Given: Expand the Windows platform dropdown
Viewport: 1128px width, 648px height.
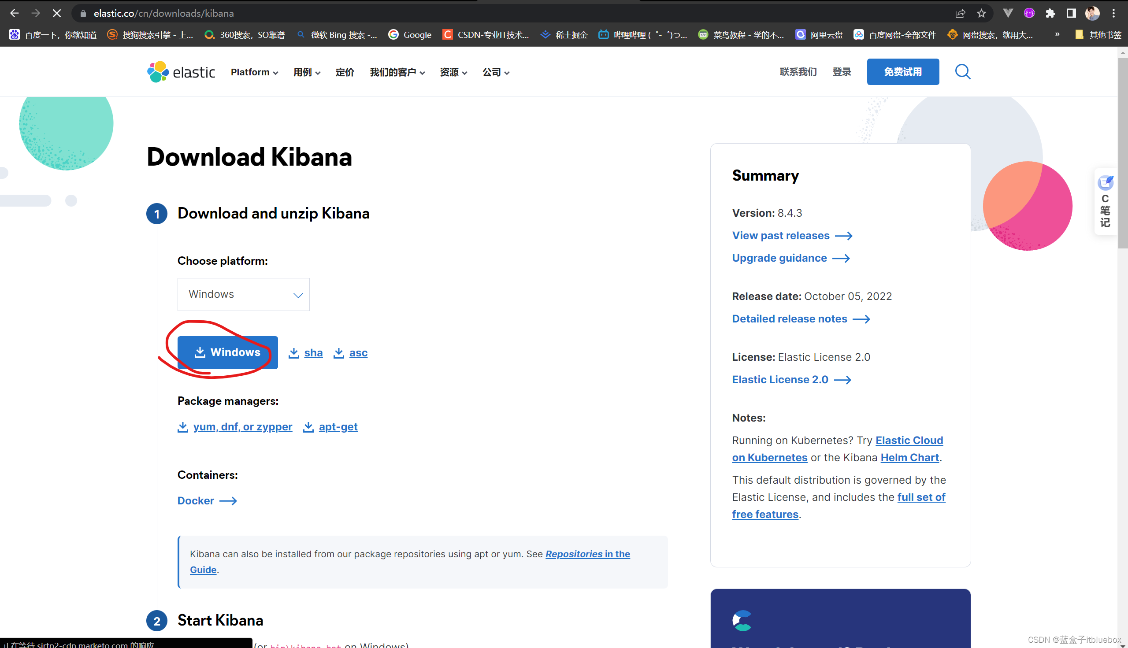Looking at the screenshot, I should click(x=243, y=293).
